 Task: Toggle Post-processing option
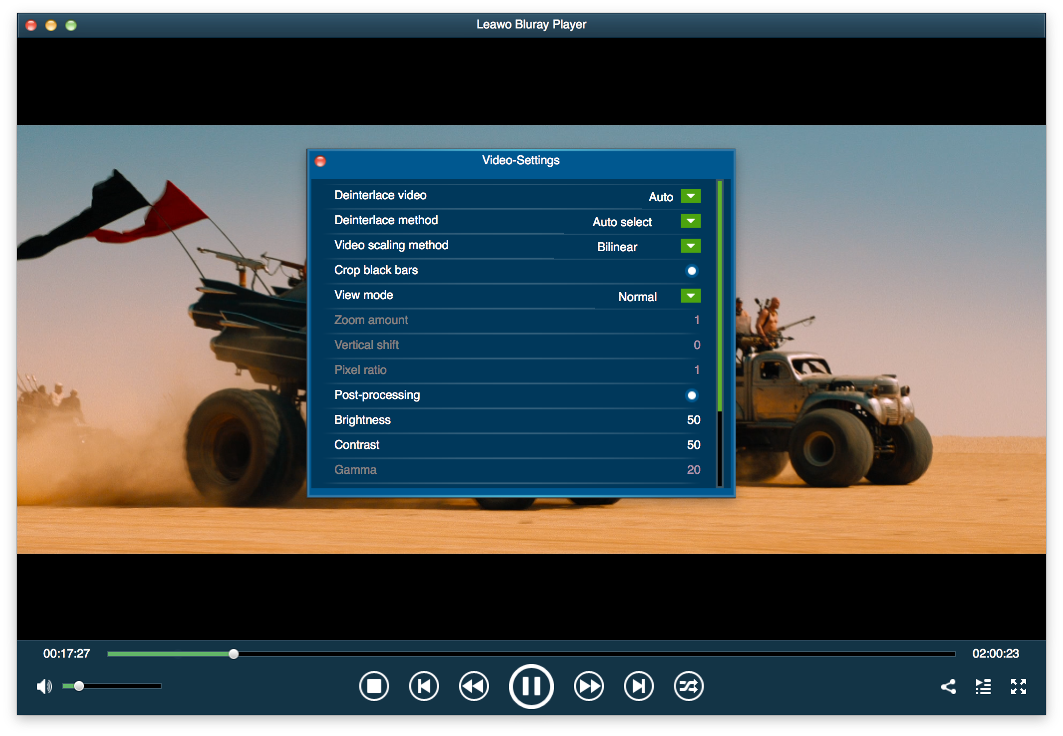[x=691, y=395]
